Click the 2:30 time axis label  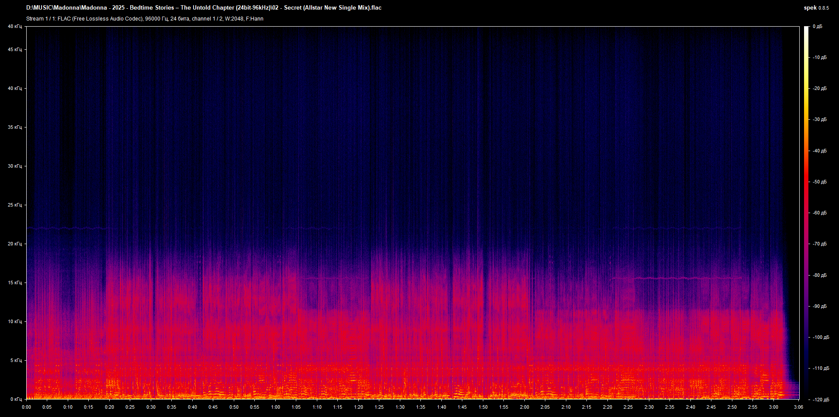(x=649, y=407)
